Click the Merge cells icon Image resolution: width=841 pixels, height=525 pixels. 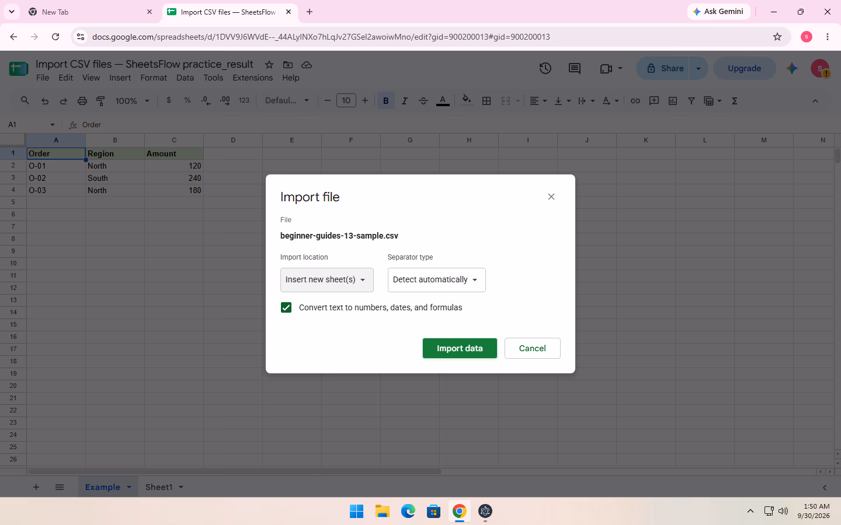506,101
